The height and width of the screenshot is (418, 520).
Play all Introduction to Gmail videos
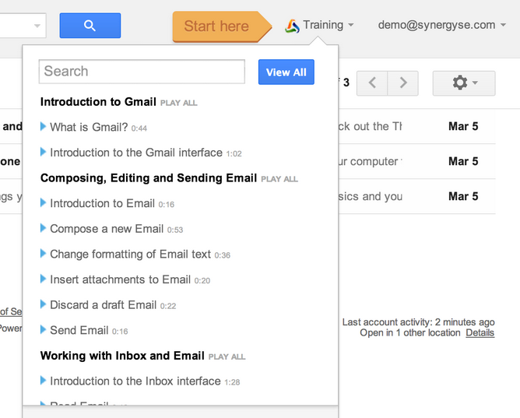[x=179, y=103]
